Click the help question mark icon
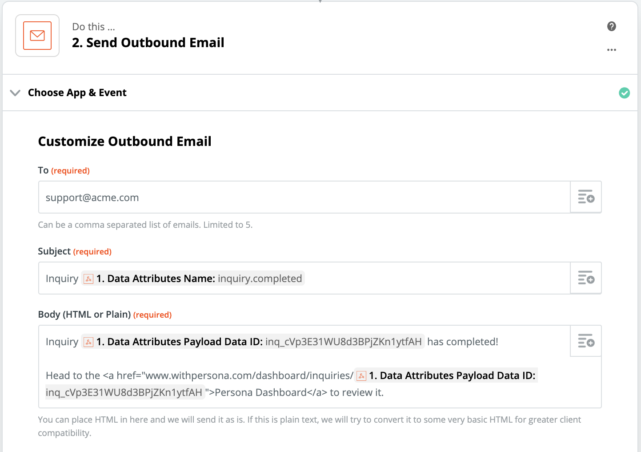641x452 pixels. coord(612,26)
